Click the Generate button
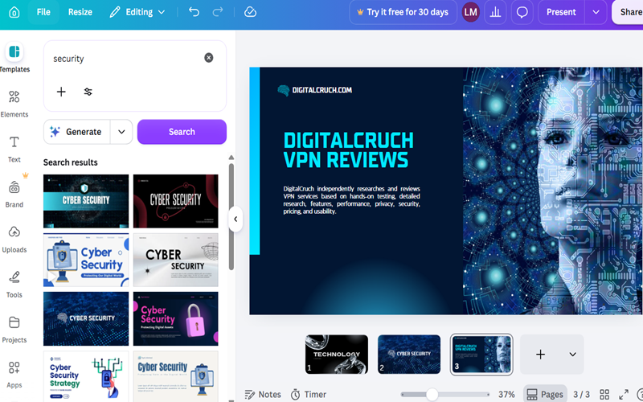 [76, 132]
